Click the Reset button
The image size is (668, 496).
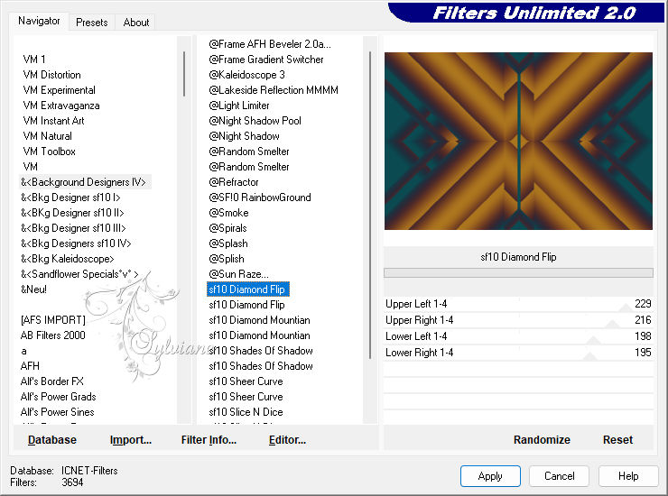(617, 440)
